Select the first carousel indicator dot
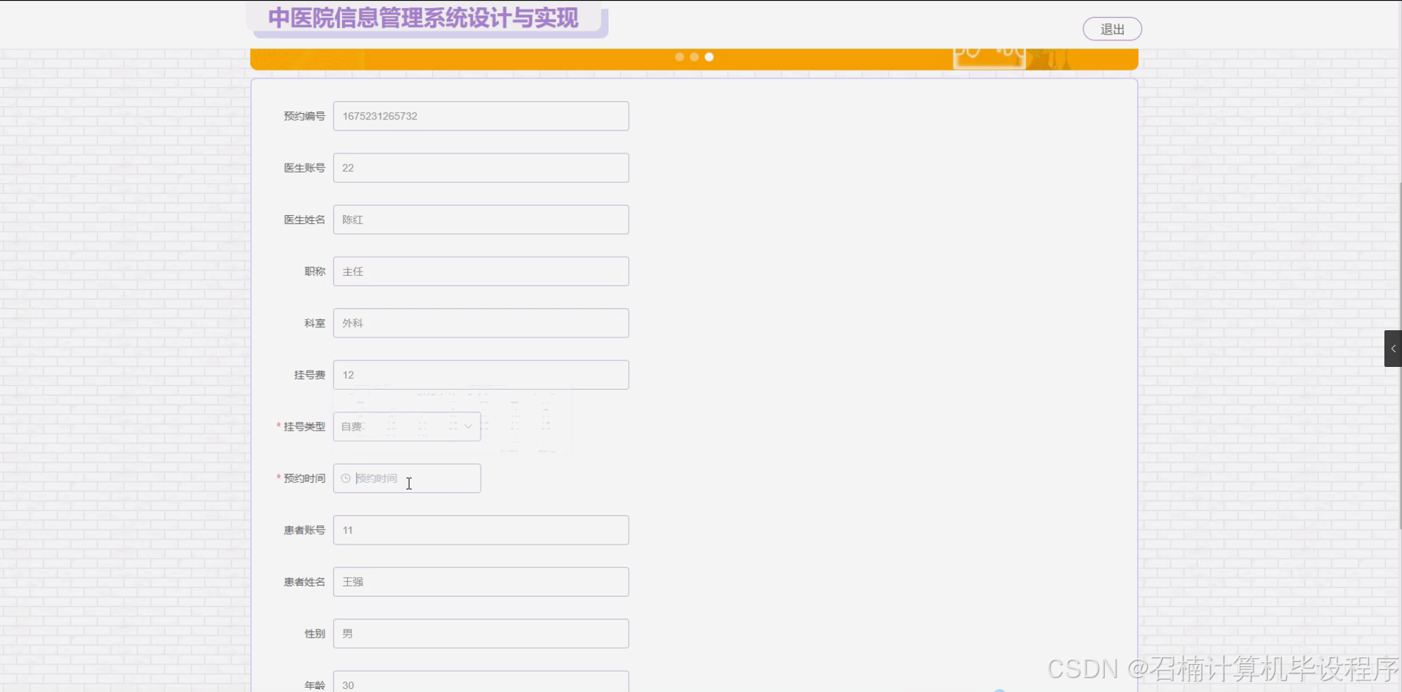The image size is (1402, 692). 680,57
